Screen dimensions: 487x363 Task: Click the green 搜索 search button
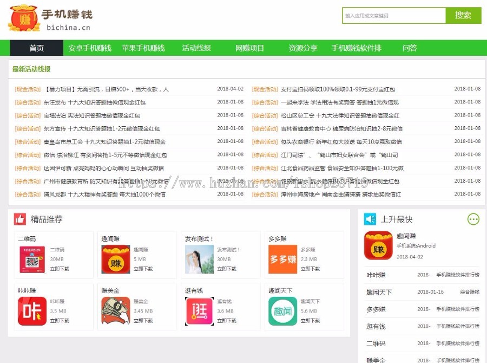[463, 16]
